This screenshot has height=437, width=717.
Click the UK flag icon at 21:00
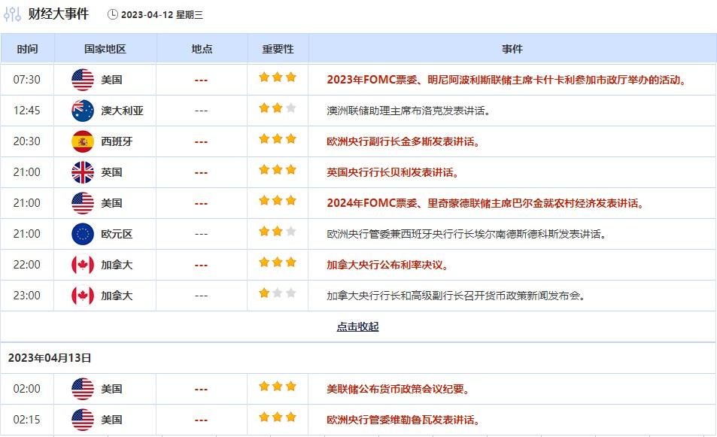click(83, 172)
